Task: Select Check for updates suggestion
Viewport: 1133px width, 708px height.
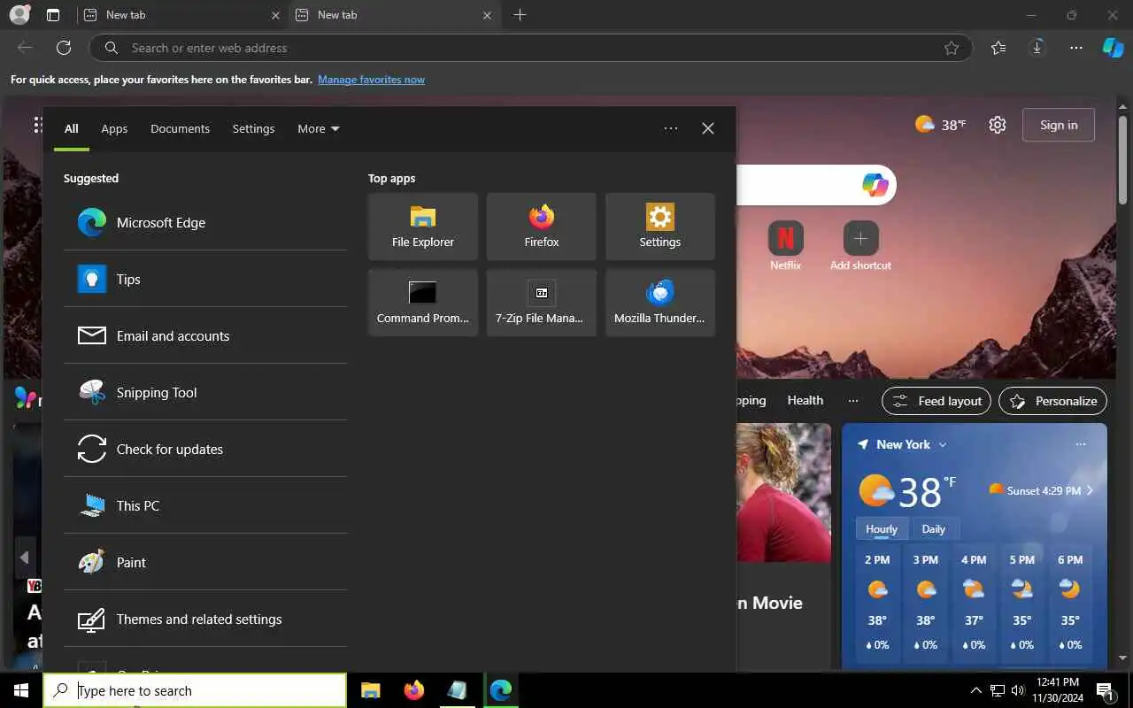Action: click(205, 449)
